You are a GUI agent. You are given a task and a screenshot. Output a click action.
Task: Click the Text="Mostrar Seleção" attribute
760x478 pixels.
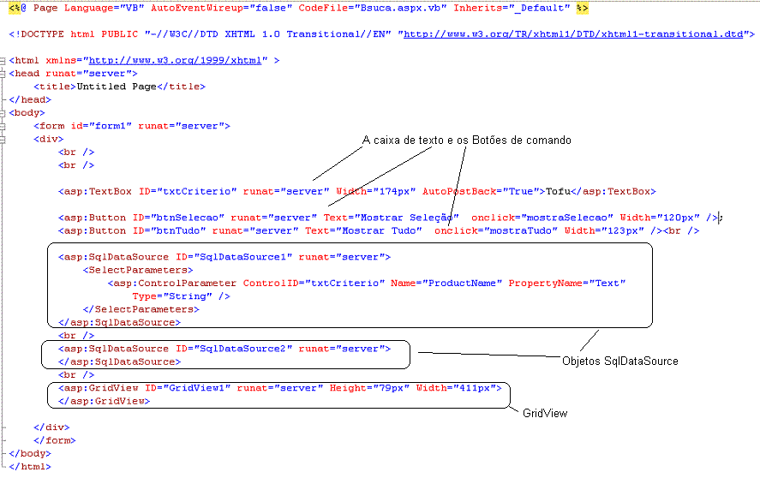(392, 218)
